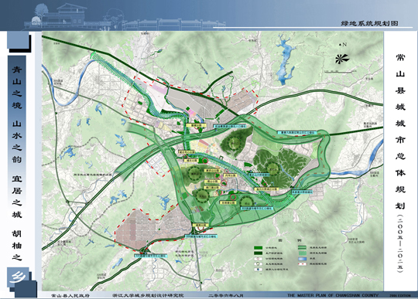This screenshot has height=299, width=418.
Task: Click the dark green swatch in the legend
Action: pyautogui.click(x=258, y=253)
